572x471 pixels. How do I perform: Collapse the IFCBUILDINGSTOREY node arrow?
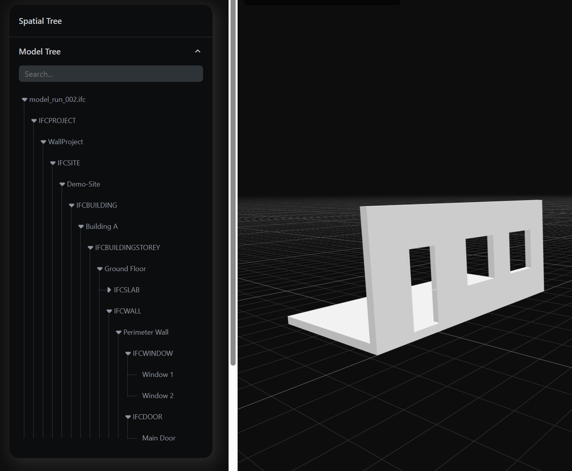click(x=91, y=248)
